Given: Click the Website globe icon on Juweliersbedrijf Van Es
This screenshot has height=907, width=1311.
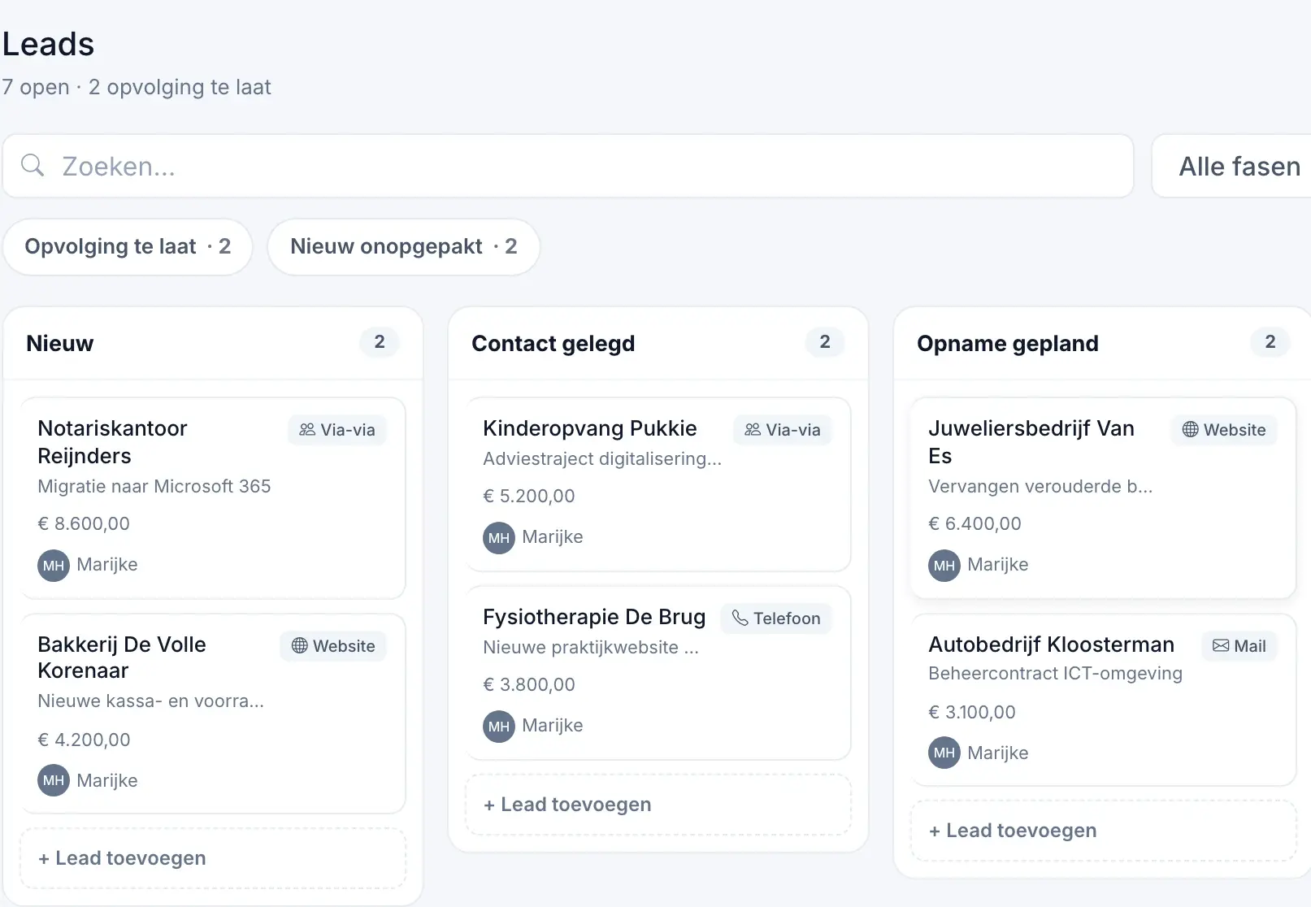Looking at the screenshot, I should click(x=1191, y=429).
